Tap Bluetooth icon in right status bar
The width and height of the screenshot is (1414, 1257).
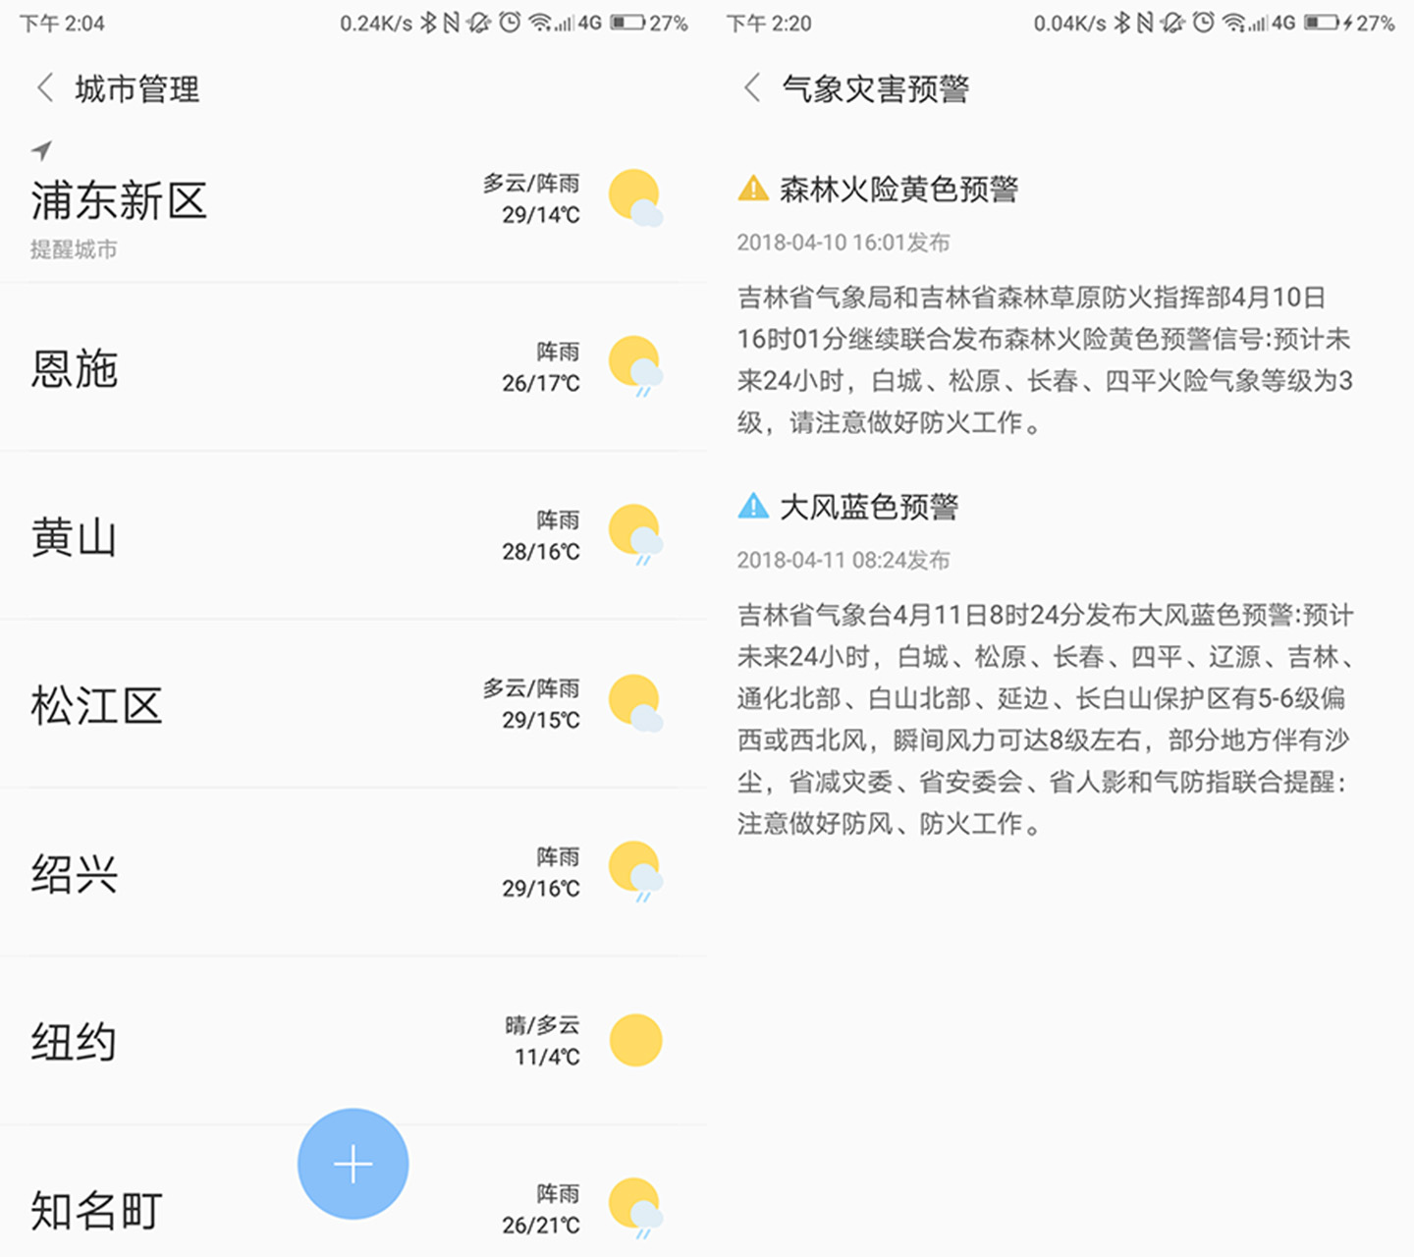click(x=1121, y=23)
